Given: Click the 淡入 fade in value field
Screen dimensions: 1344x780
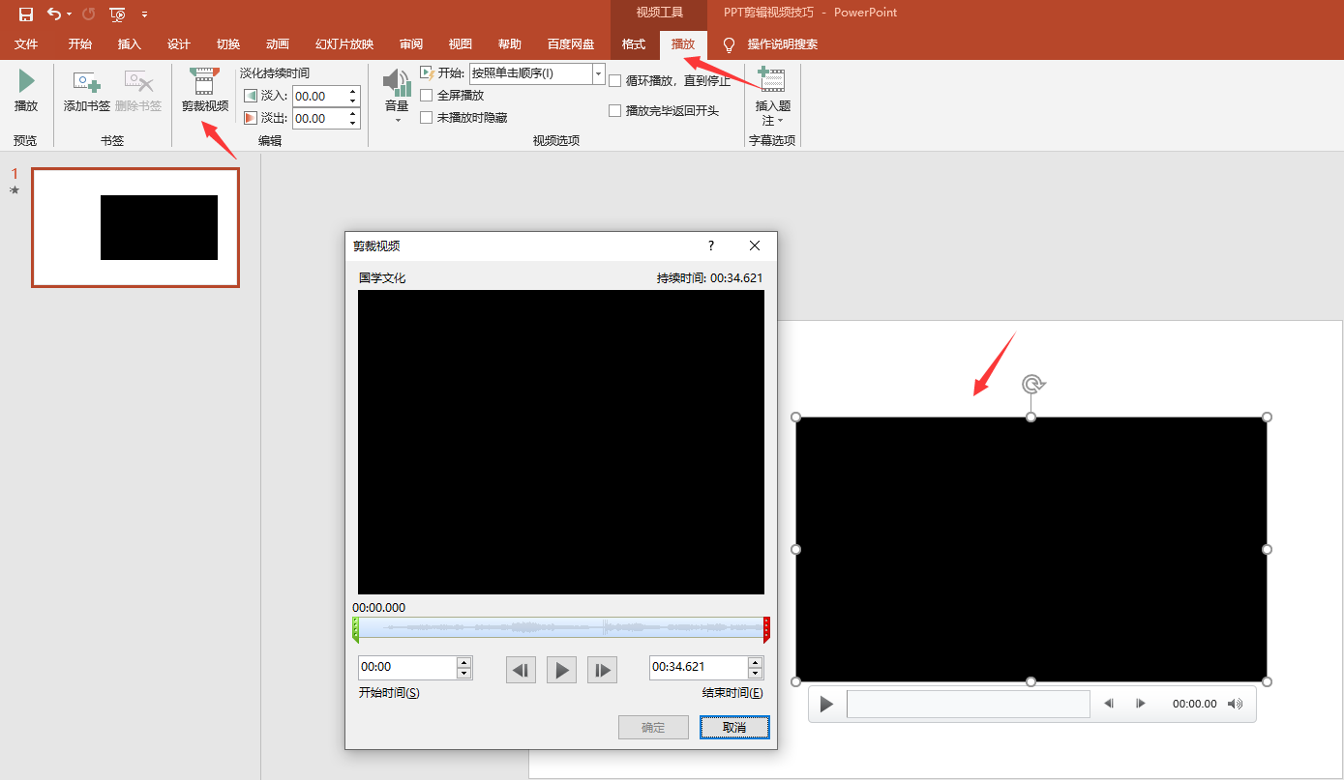Looking at the screenshot, I should (x=319, y=96).
